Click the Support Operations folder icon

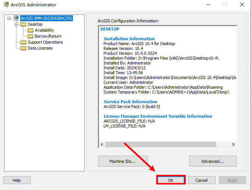tap(24, 42)
